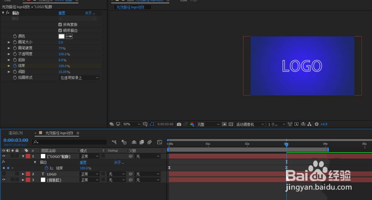
Task: Open the graph editor icon
Action: tap(160, 142)
